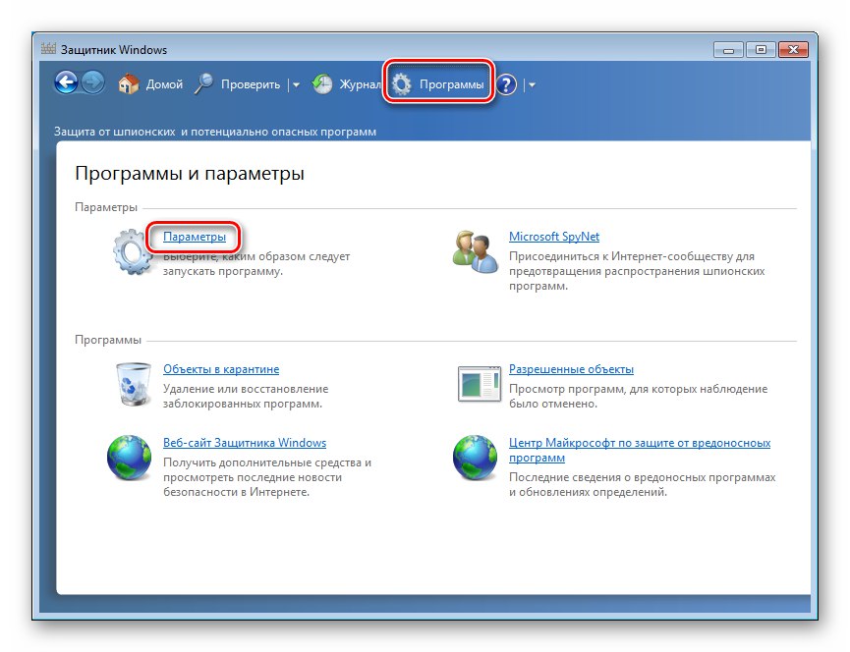
Task: Open the Параметры link
Action: pos(195,237)
